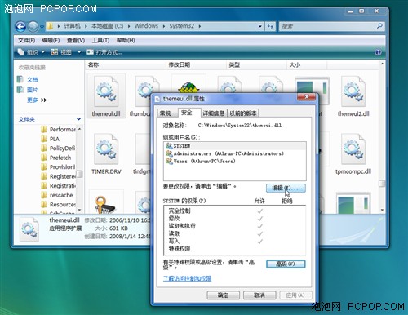
Task: Open the 工具(T) menu
Action: click(x=100, y=41)
